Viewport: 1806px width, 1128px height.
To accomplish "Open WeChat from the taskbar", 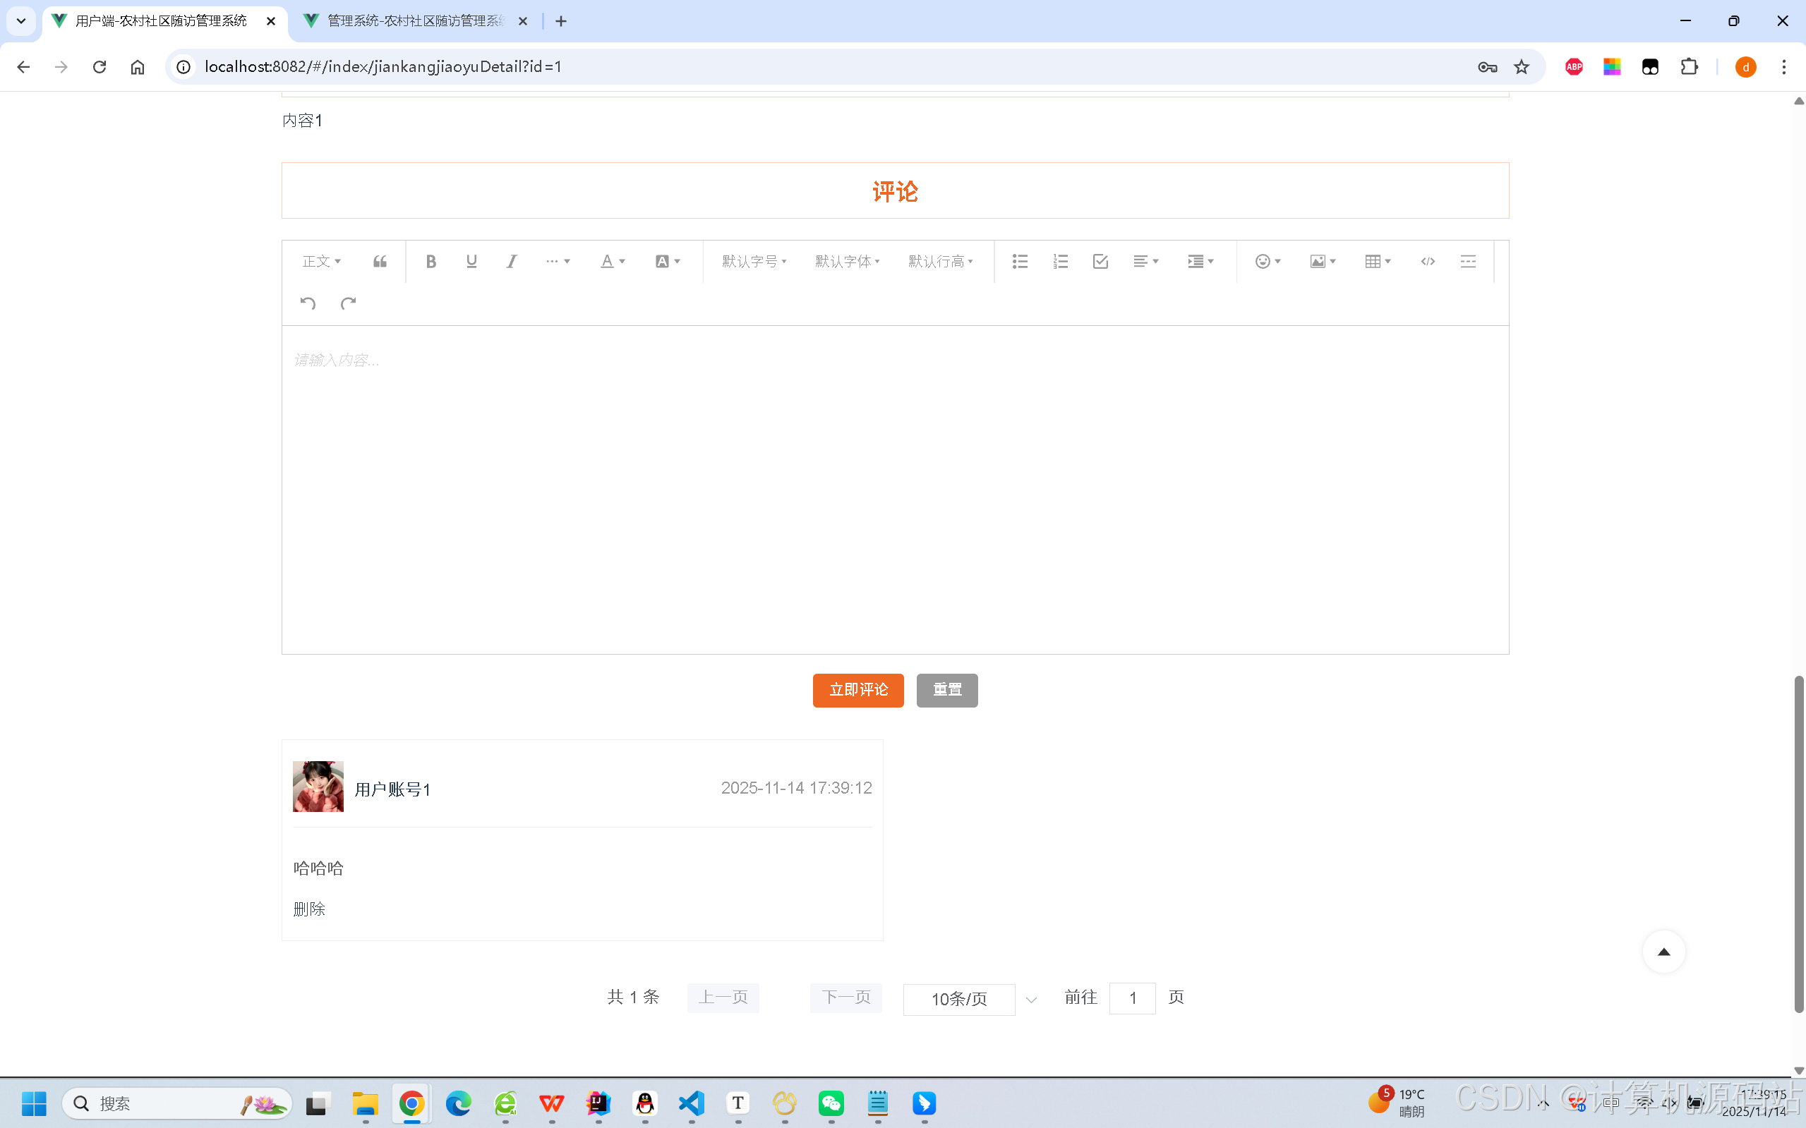I will click(x=831, y=1103).
